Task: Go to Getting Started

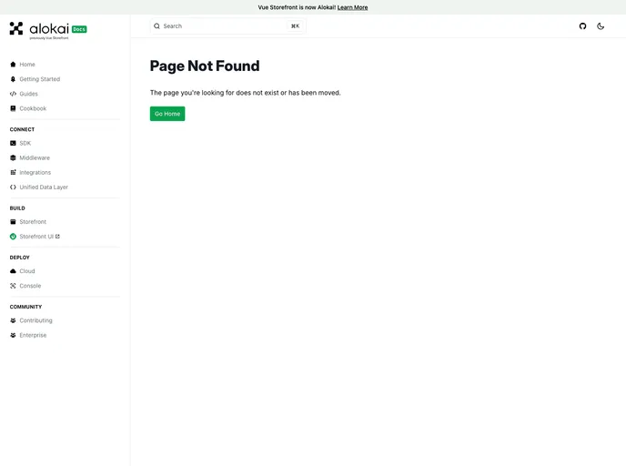Action: (39, 79)
